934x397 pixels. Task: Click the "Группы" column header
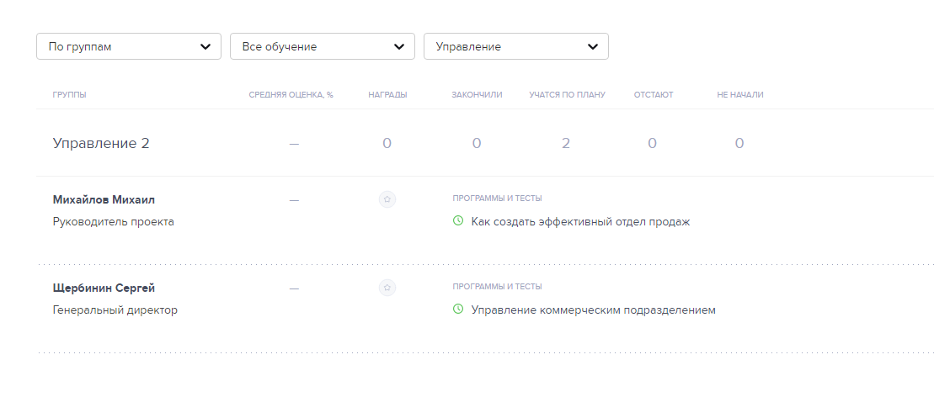(x=69, y=95)
